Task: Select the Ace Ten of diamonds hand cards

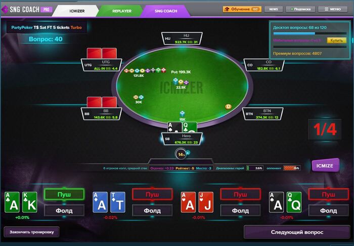Action: (109, 202)
